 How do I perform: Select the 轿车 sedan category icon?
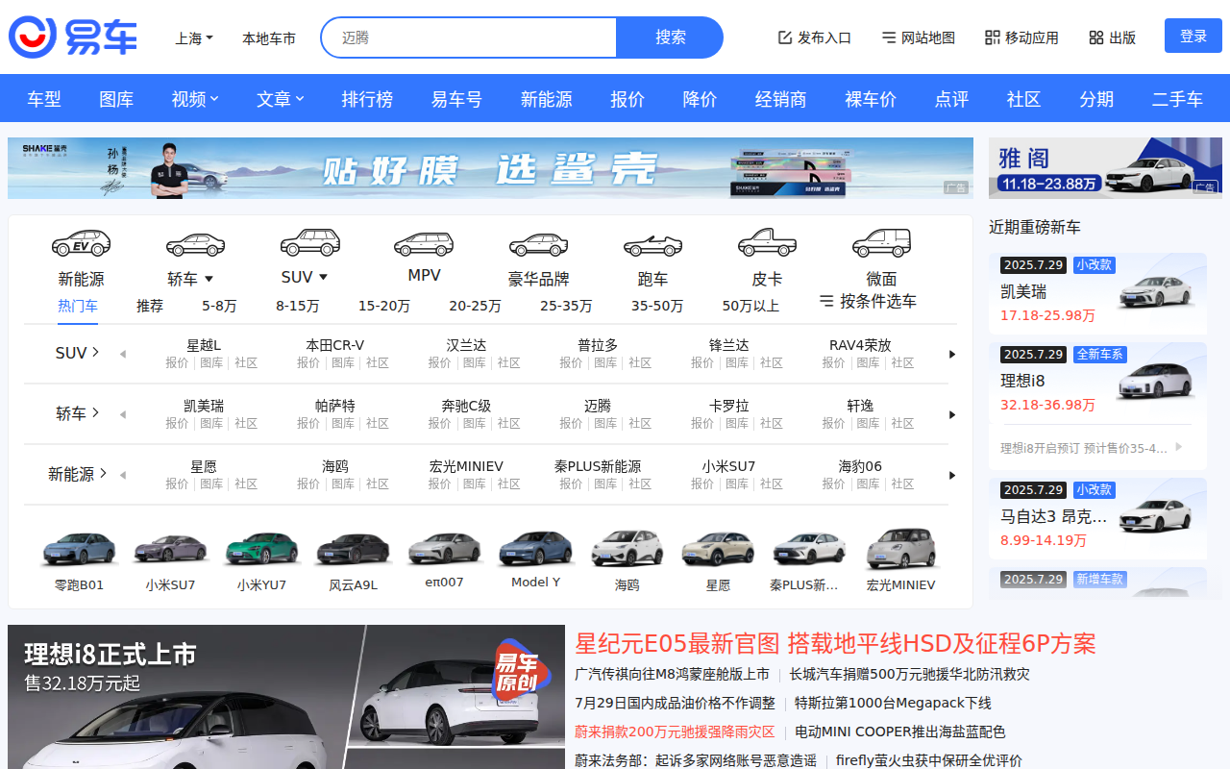click(195, 245)
